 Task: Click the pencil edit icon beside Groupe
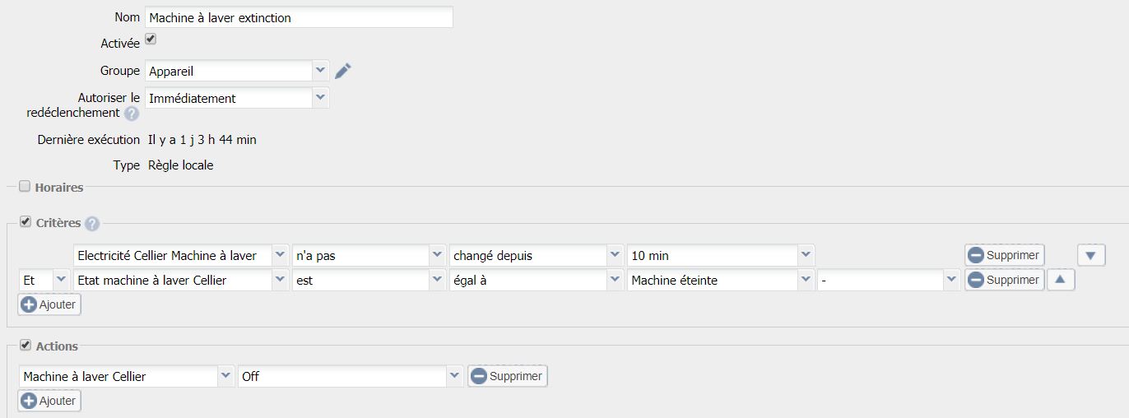tap(343, 71)
